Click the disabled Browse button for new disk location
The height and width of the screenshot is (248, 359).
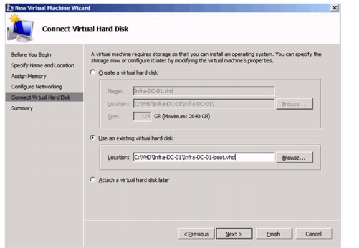click(294, 104)
